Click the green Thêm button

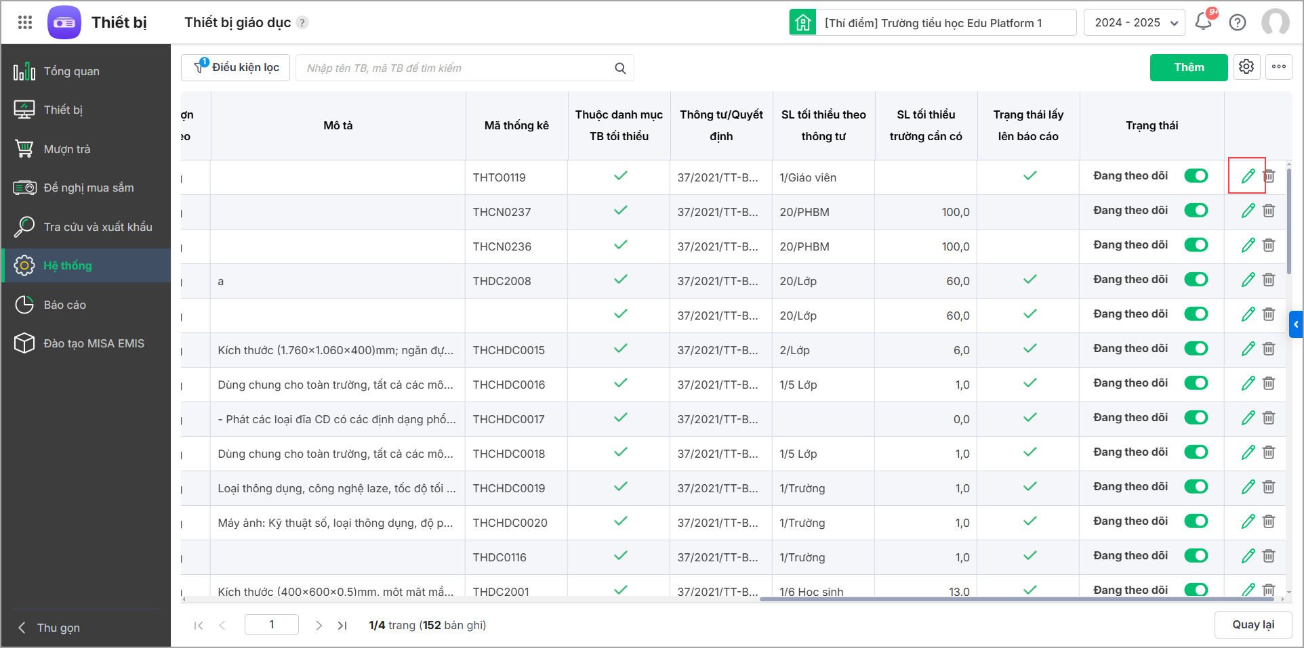point(1189,67)
